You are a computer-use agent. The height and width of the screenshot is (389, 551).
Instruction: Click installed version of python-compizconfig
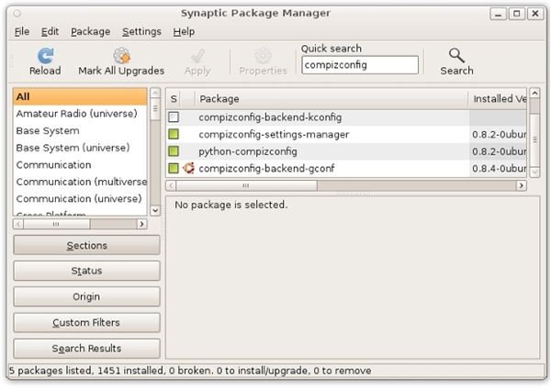click(499, 151)
